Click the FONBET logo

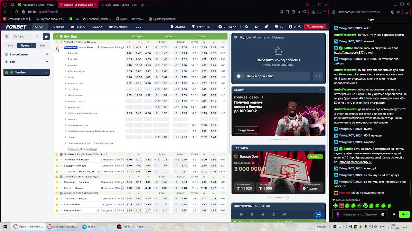point(16,27)
